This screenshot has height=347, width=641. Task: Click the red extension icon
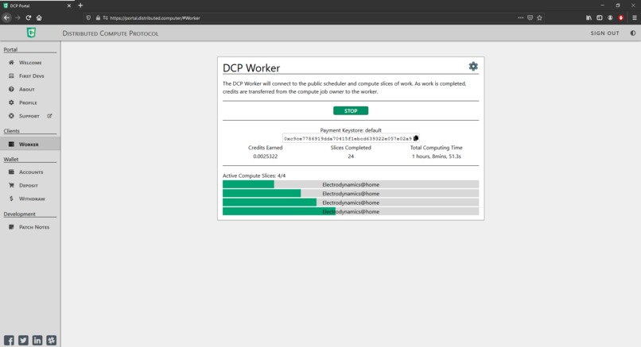click(x=621, y=17)
